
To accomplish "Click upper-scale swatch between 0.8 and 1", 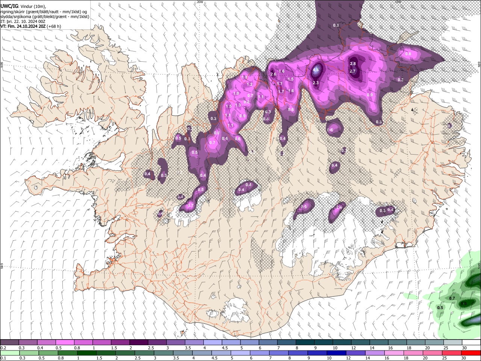I will click(x=83, y=342).
